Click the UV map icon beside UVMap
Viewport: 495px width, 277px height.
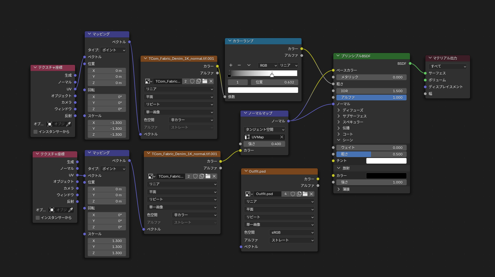coord(247,137)
